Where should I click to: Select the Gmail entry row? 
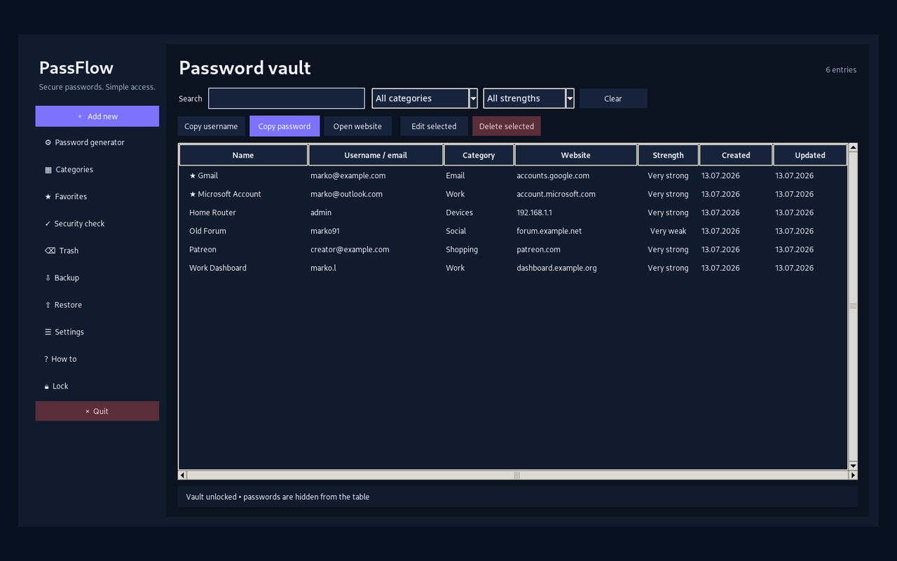tap(513, 176)
